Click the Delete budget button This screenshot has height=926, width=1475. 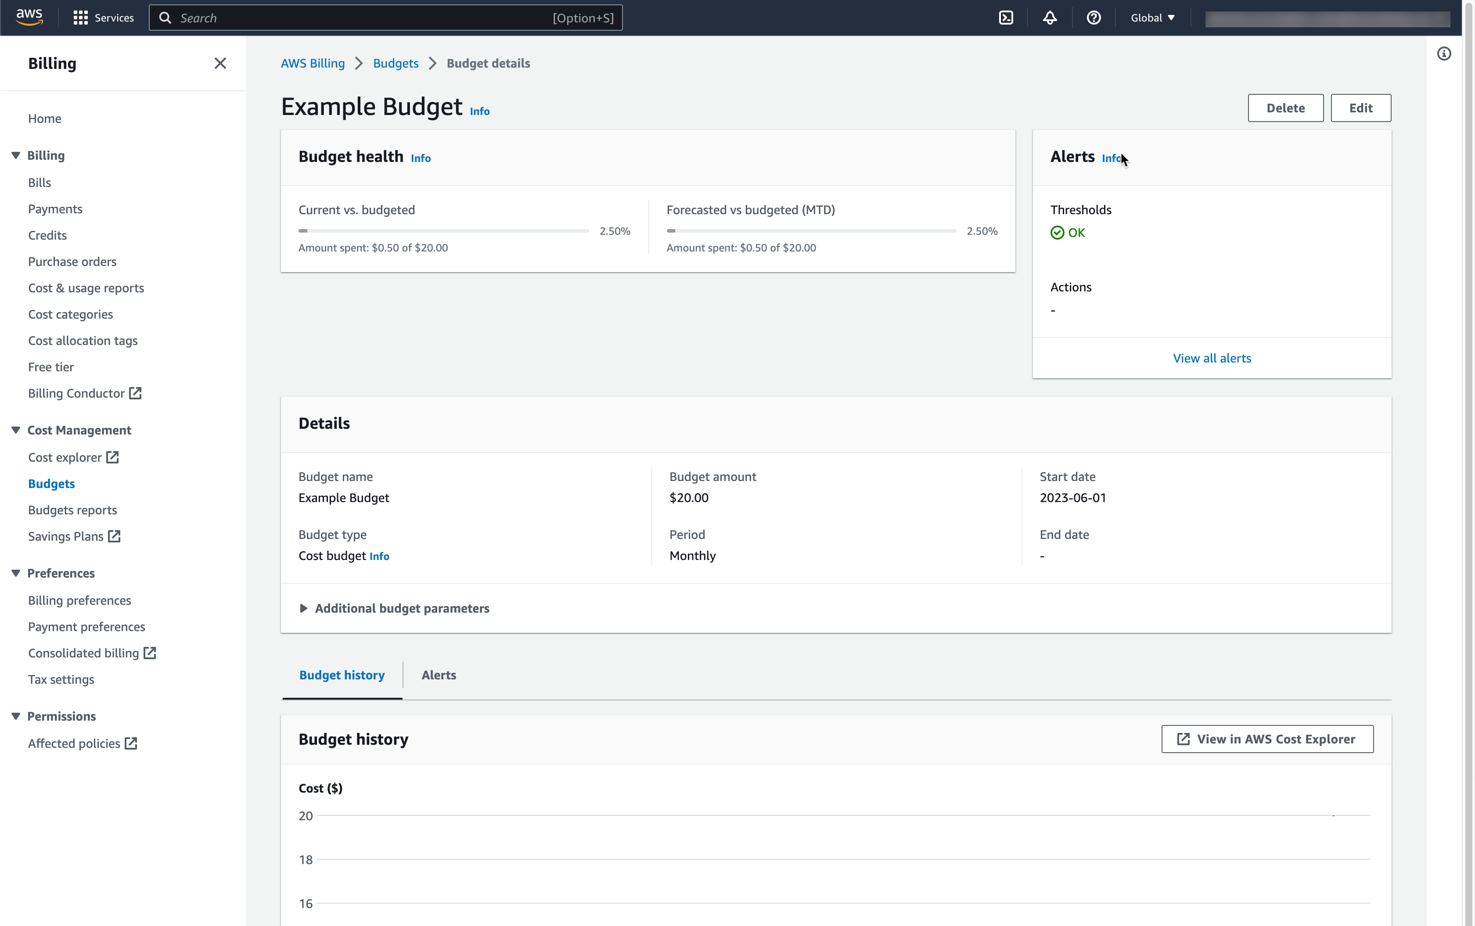[x=1285, y=108]
